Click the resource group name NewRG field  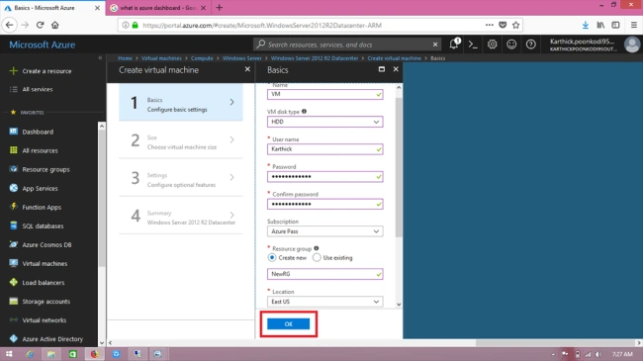pos(324,274)
